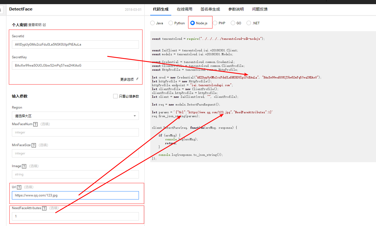Switch to the 在线调用 tab
The image size is (376, 226).
(185, 9)
